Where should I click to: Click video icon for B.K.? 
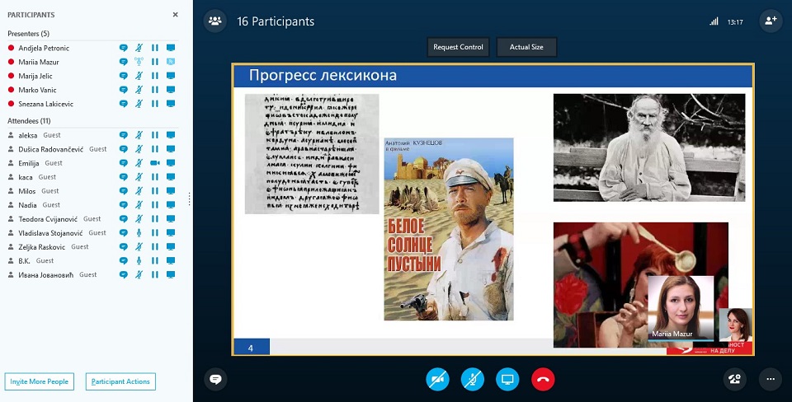[x=154, y=261]
